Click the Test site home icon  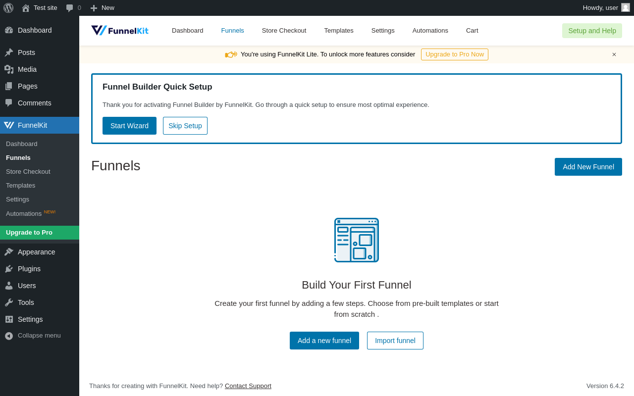pos(26,8)
